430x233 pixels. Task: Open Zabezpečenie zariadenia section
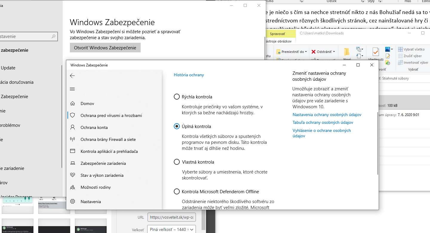coord(103,163)
